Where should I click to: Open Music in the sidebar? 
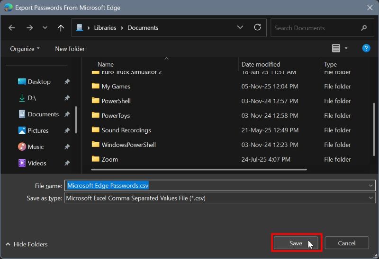tap(36, 147)
